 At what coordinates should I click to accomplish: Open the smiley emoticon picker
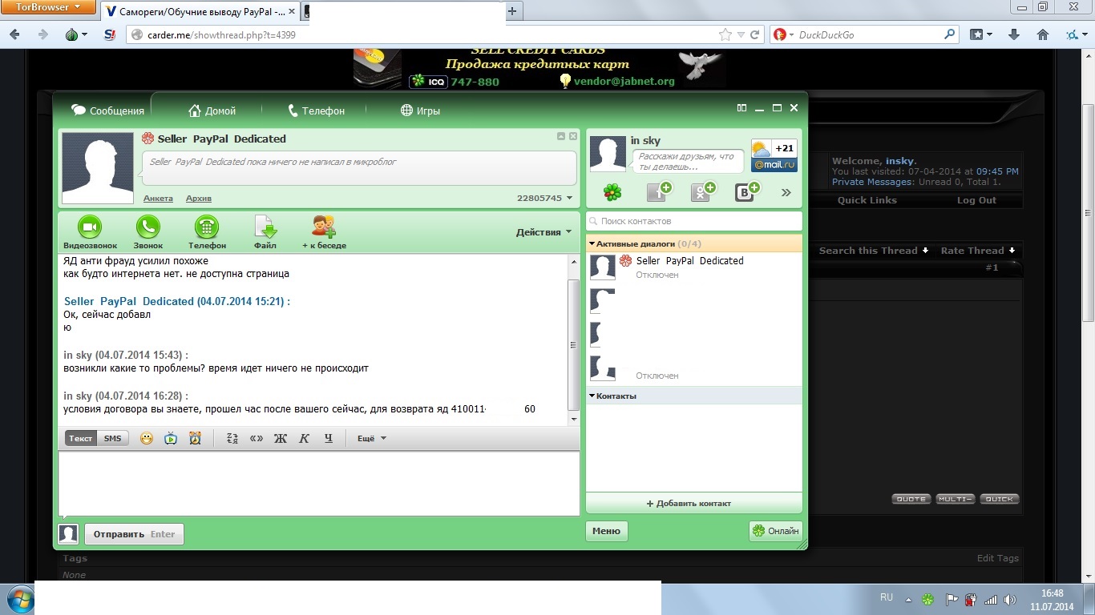click(x=147, y=438)
